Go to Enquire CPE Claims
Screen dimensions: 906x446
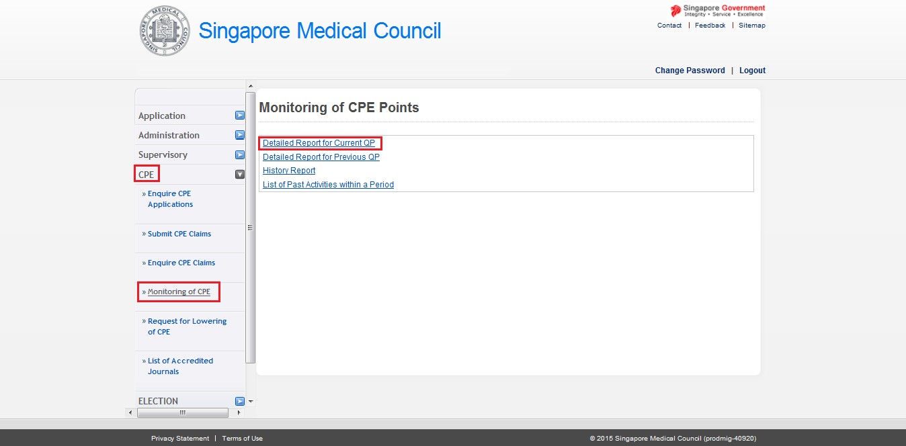pos(181,263)
